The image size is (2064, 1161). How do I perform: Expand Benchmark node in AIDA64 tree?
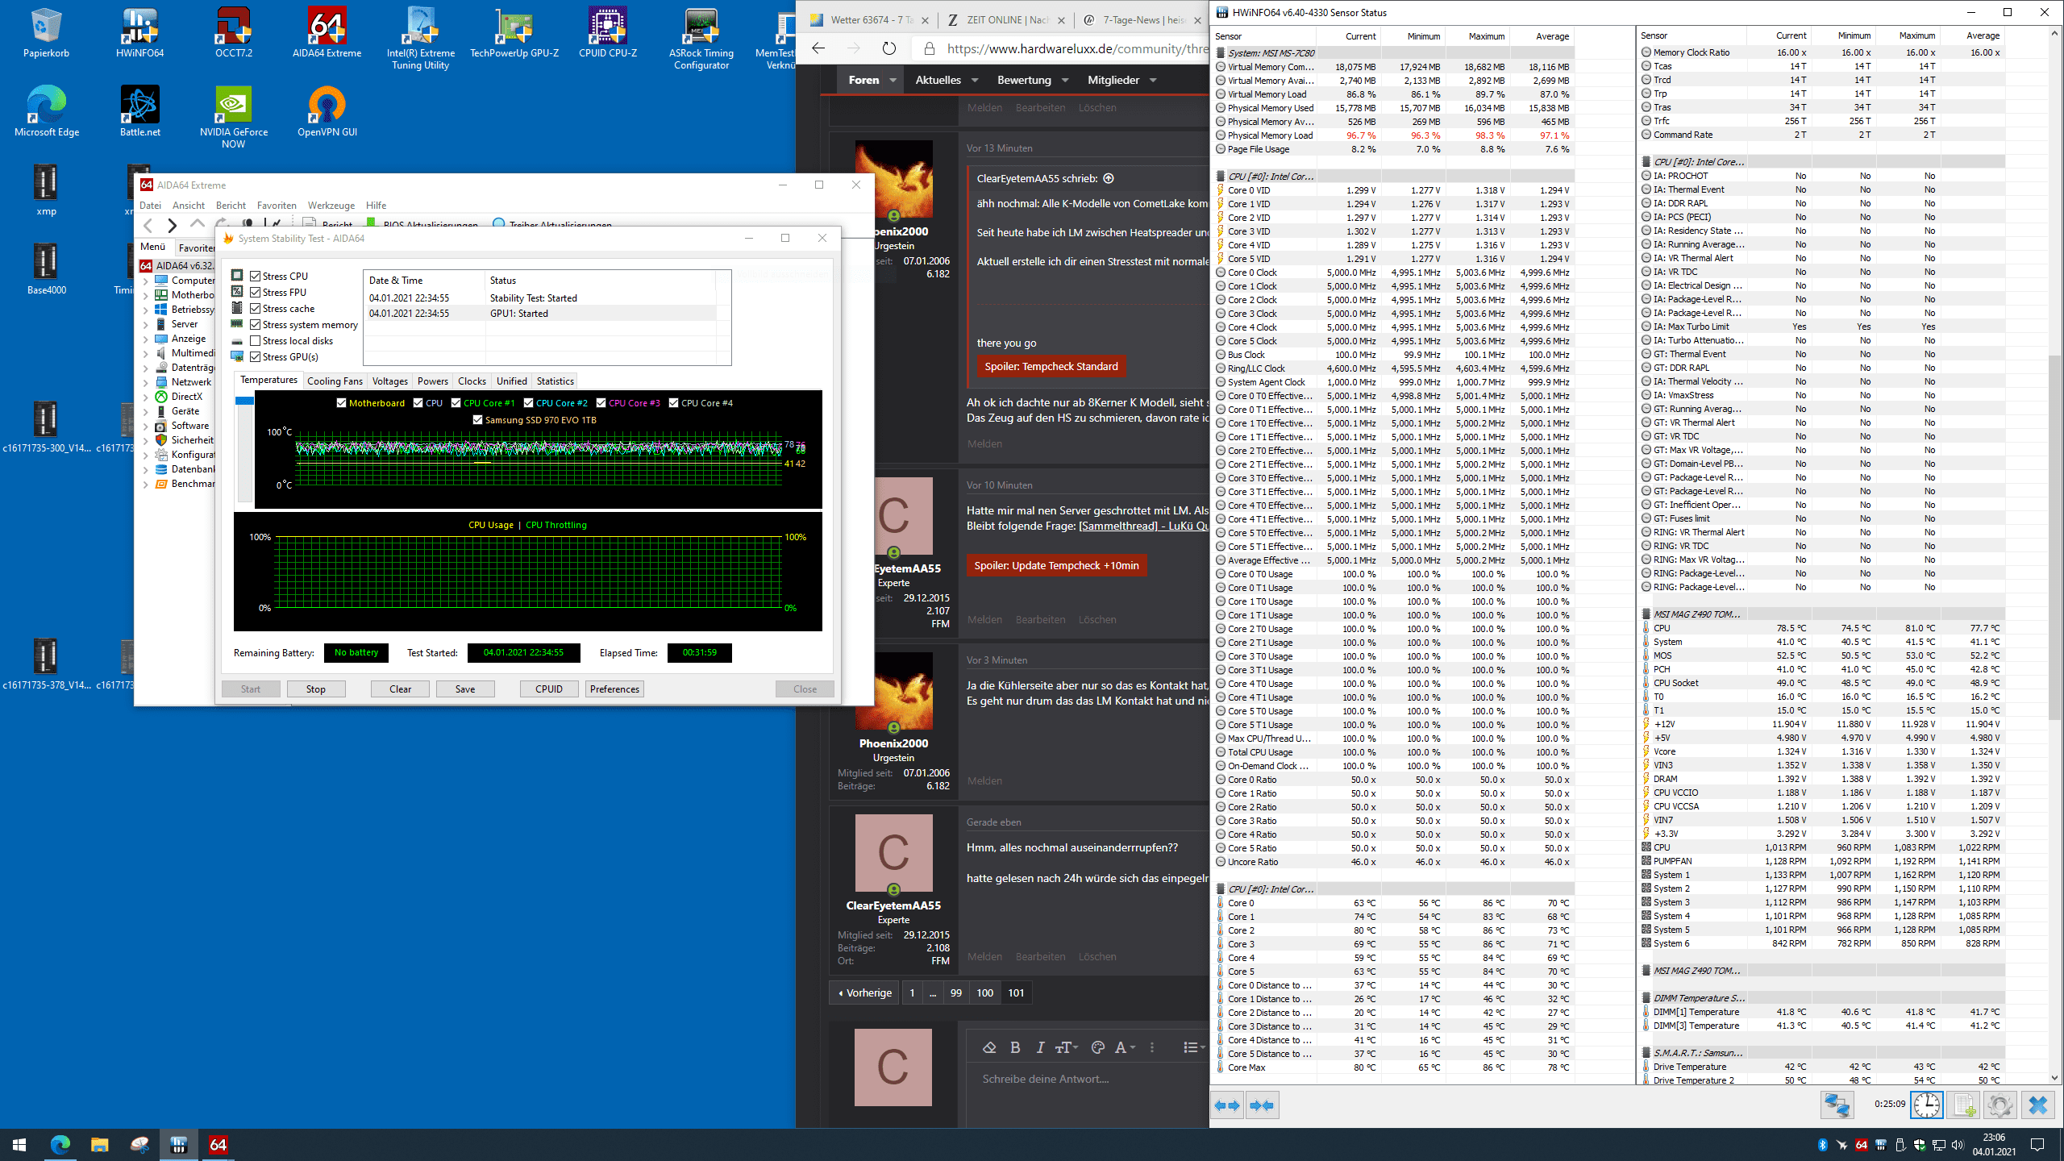146,484
